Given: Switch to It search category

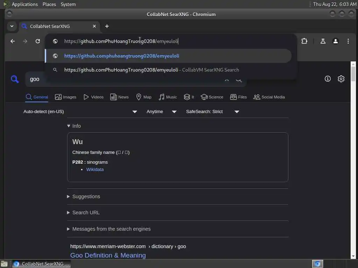Looking at the screenshot, I should click(189, 97).
